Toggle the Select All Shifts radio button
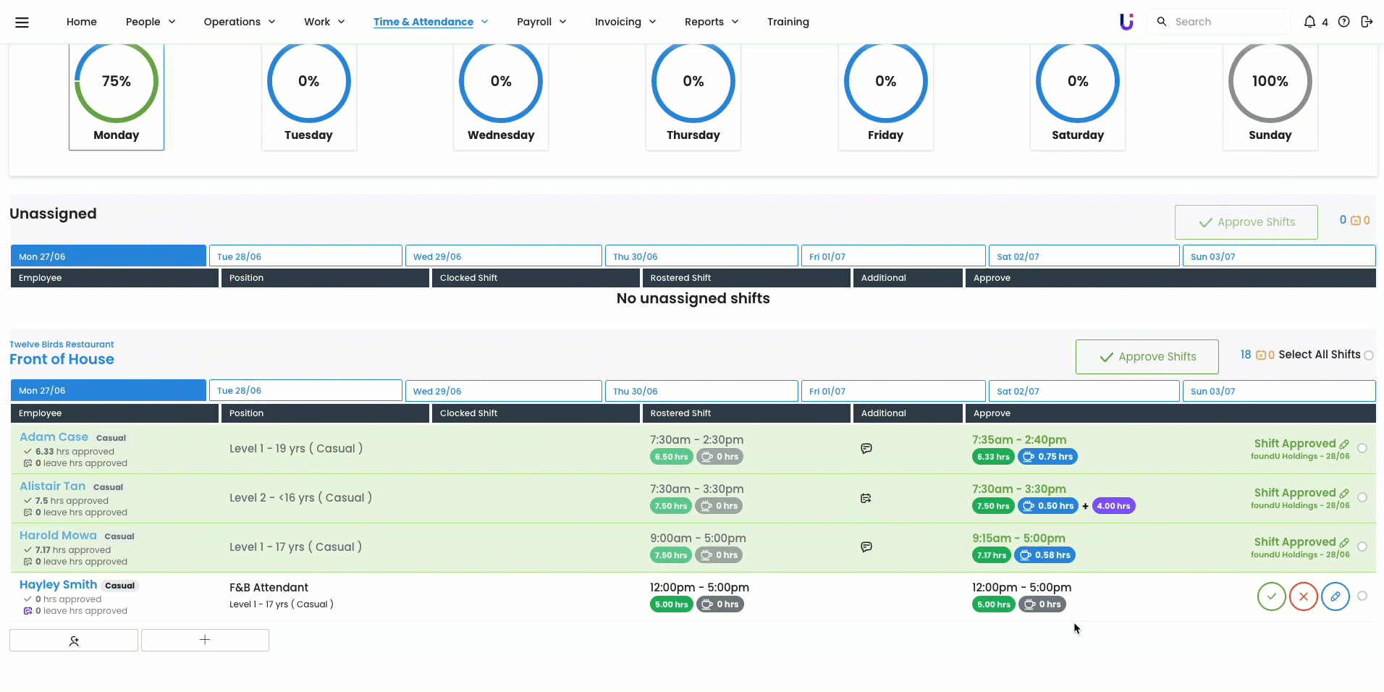 (1369, 355)
